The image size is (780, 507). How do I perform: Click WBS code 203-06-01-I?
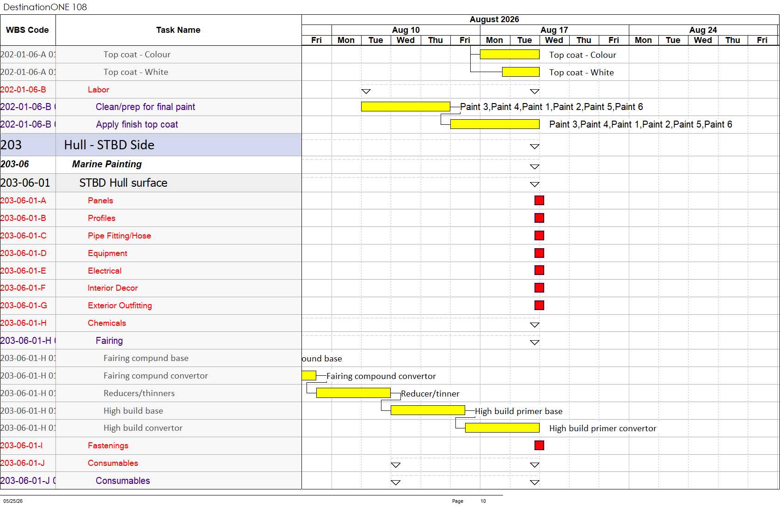point(21,446)
